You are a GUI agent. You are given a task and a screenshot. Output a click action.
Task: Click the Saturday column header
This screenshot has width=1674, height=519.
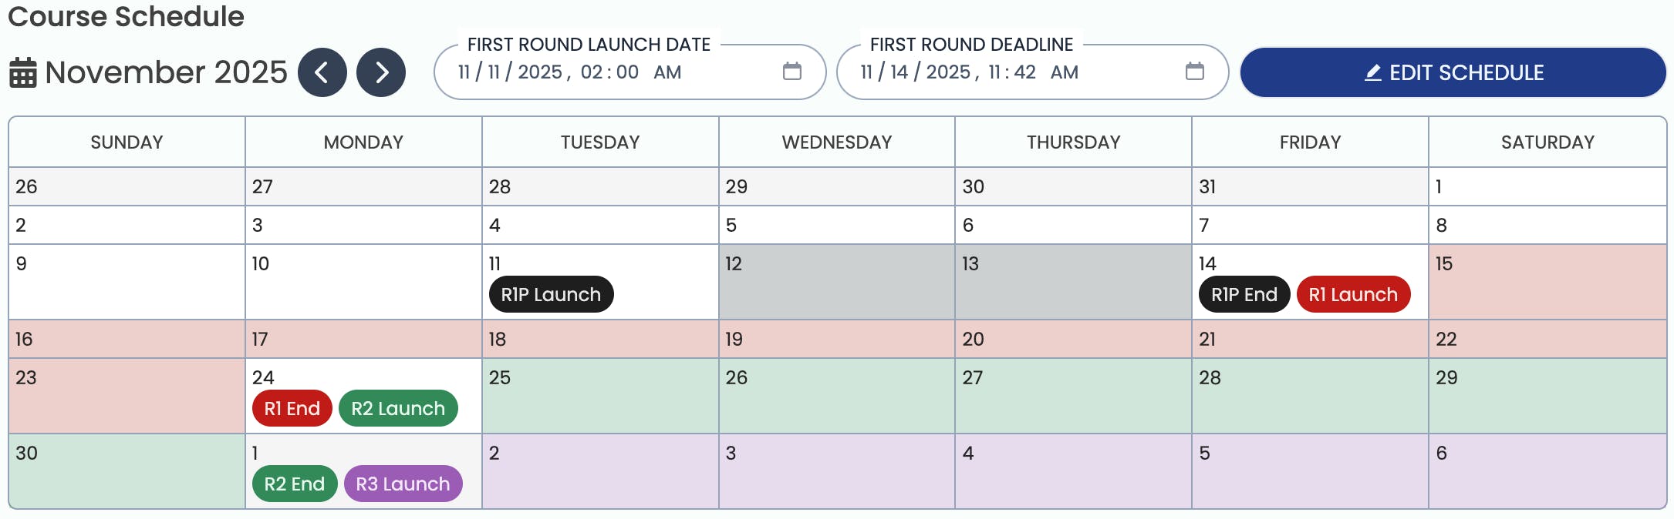click(x=1546, y=141)
